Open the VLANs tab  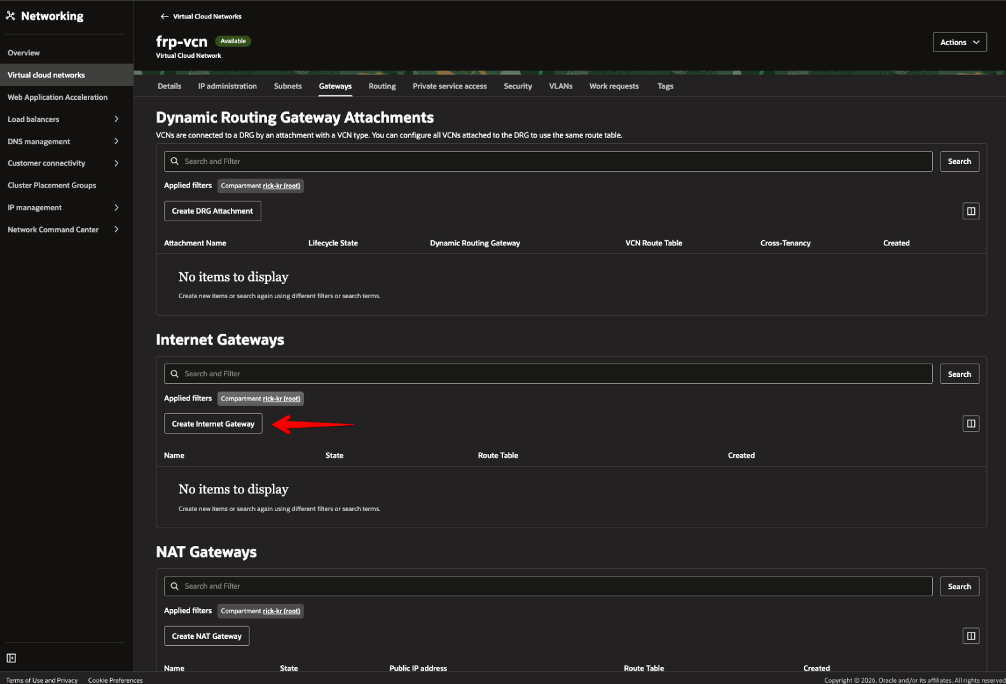coord(561,86)
